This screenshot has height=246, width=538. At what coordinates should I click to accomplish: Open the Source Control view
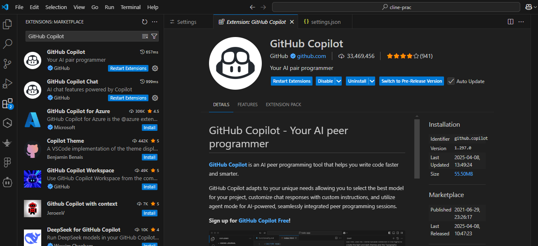pyautogui.click(x=7, y=64)
